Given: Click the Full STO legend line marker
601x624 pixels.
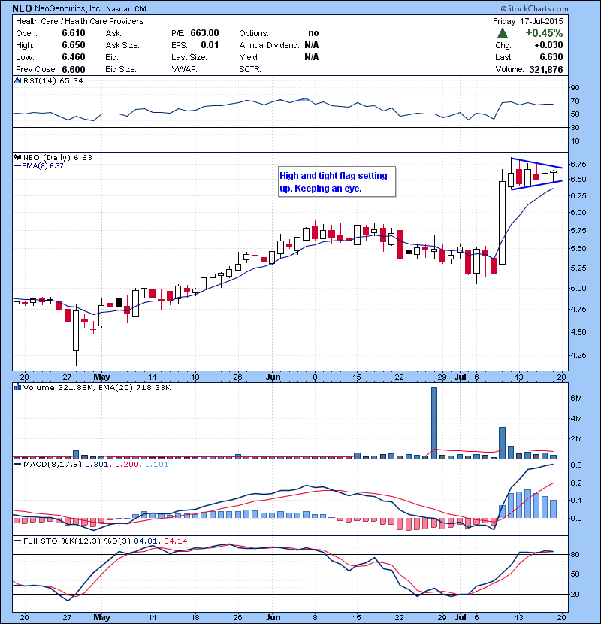Looking at the screenshot, I should [17, 541].
